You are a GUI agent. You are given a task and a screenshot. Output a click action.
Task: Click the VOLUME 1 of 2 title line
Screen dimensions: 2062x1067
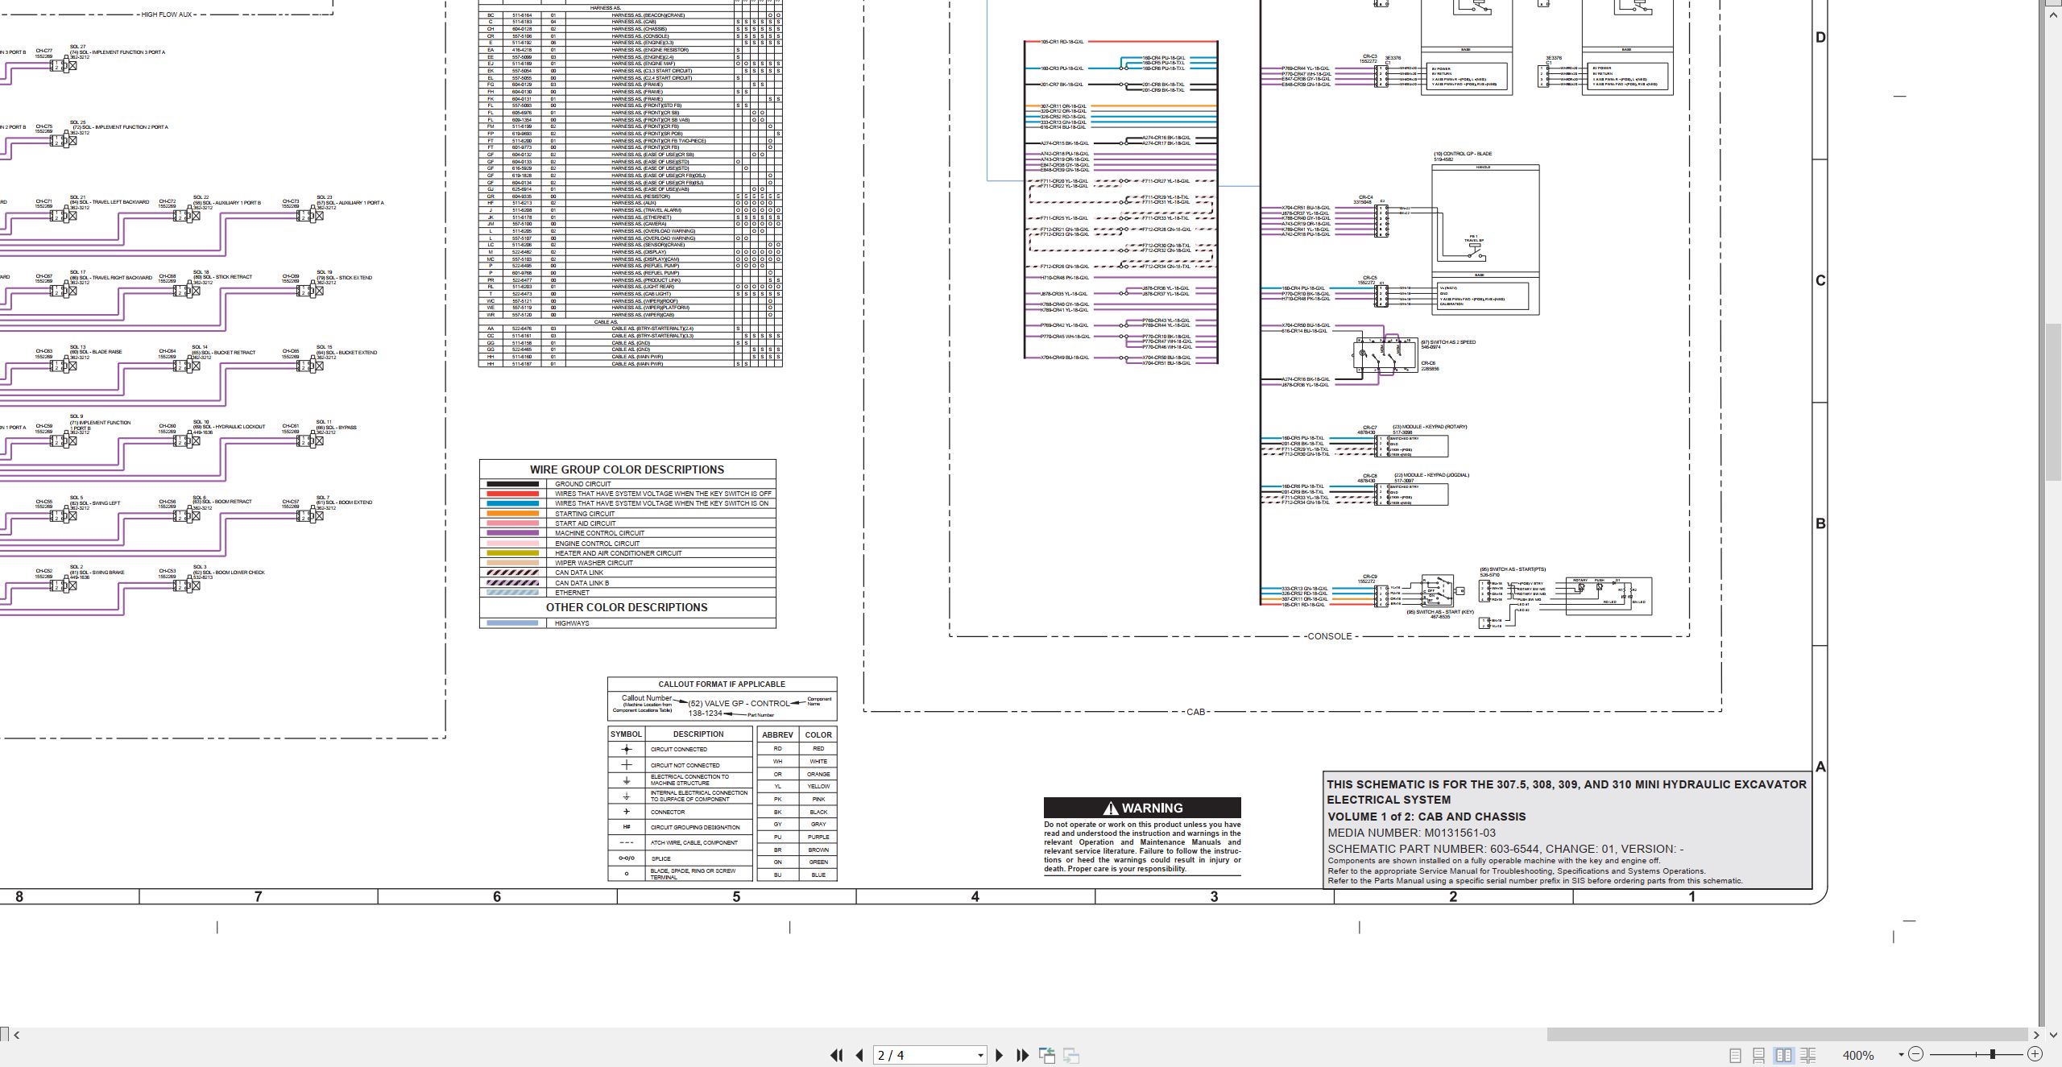(x=1426, y=817)
